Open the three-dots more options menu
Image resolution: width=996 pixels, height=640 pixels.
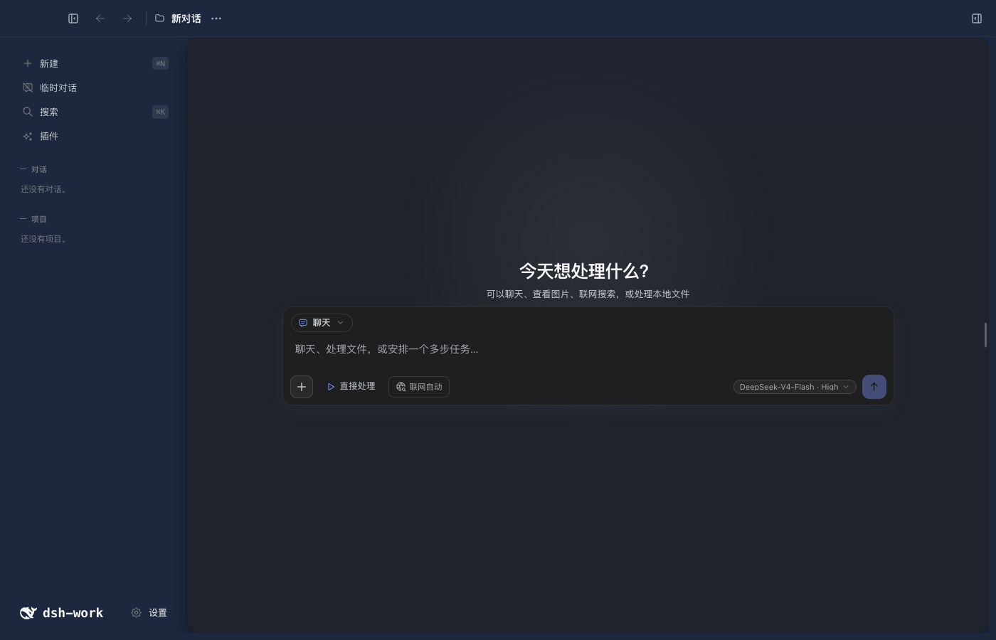point(216,18)
